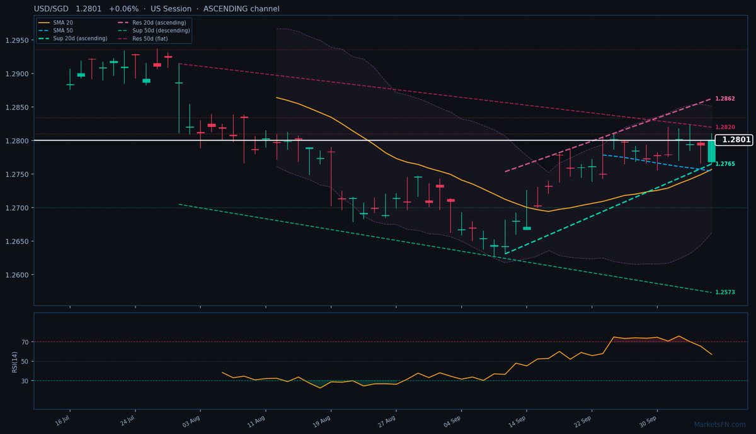Click the RSI(14) axis label

pyautogui.click(x=14, y=362)
